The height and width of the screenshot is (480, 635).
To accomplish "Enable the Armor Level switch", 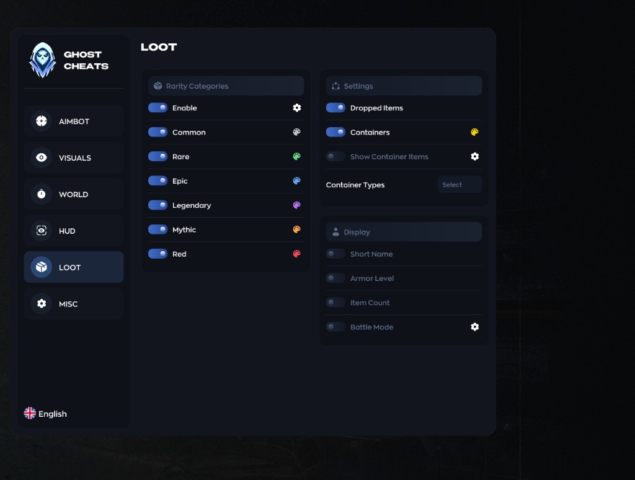I will point(335,278).
